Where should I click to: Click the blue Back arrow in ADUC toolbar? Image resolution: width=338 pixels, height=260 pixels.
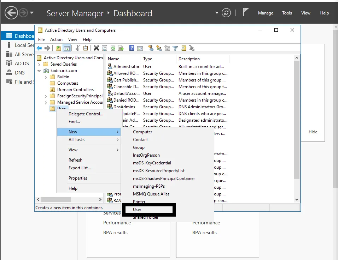(39, 48)
